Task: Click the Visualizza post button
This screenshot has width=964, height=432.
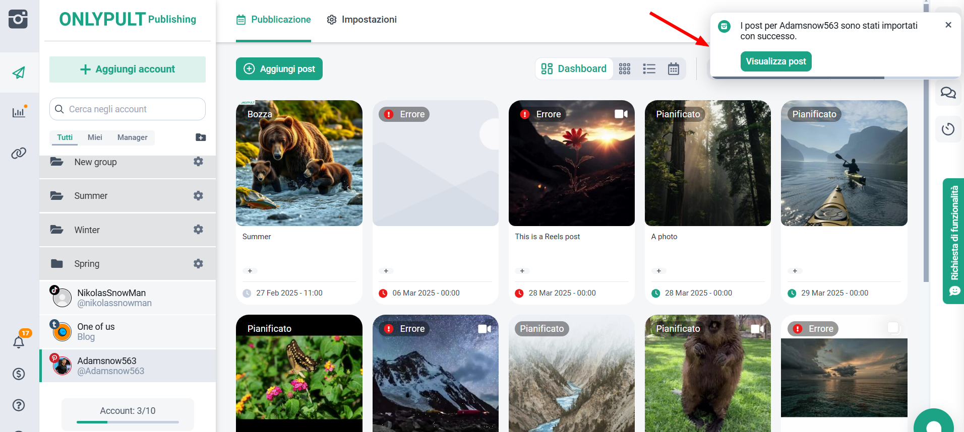Action: click(x=775, y=61)
